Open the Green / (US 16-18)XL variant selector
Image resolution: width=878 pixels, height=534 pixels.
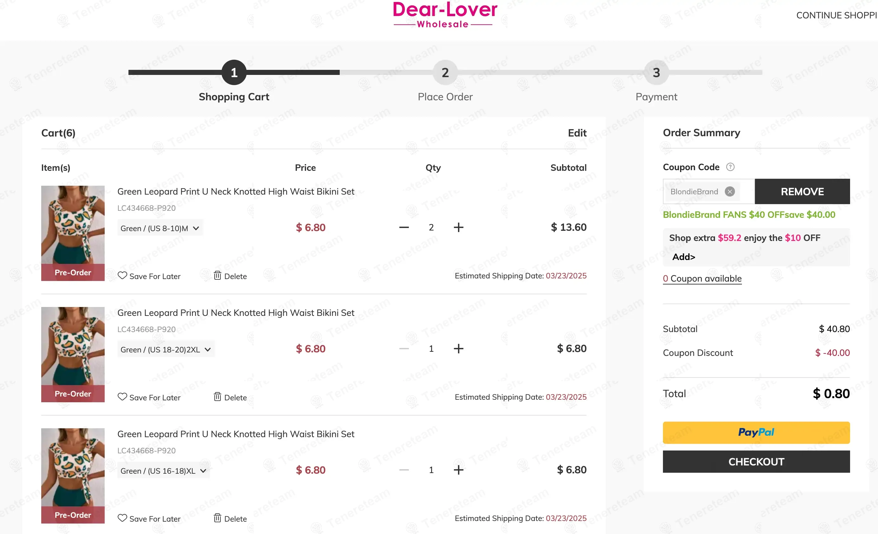coord(163,471)
